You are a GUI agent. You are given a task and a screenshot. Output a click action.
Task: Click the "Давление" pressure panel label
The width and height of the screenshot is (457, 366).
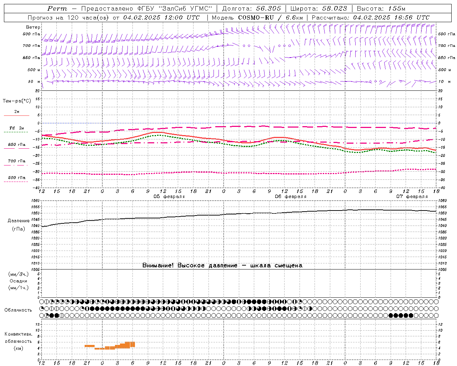point(19,221)
